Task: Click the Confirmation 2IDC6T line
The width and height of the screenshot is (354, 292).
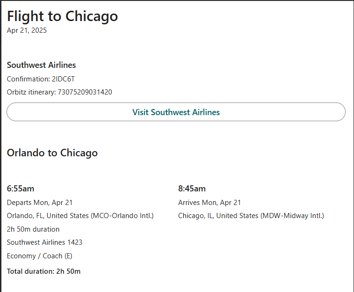Action: (x=41, y=79)
